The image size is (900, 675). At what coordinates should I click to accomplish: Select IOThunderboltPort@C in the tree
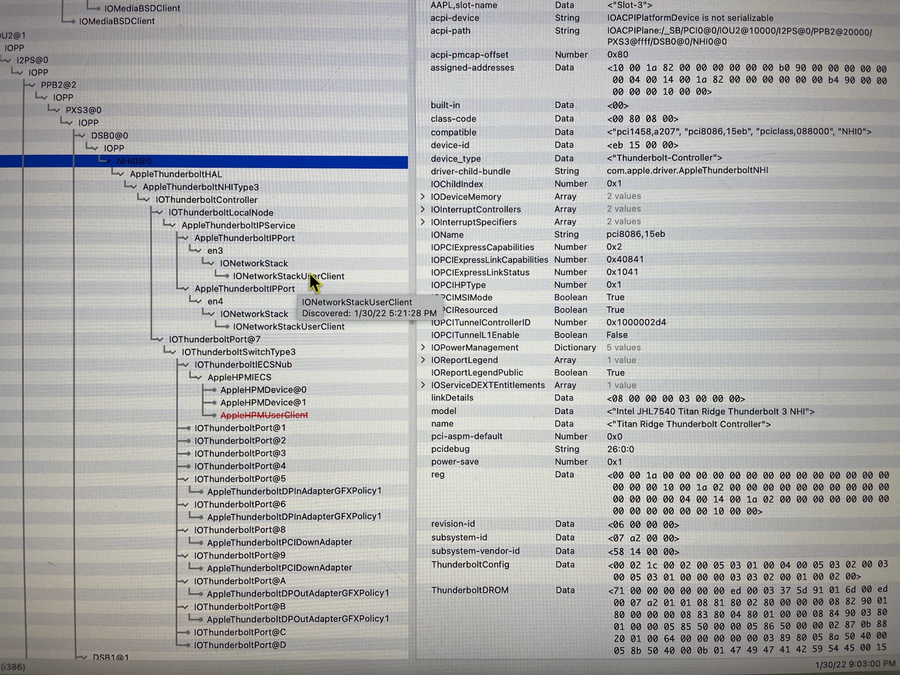(240, 632)
